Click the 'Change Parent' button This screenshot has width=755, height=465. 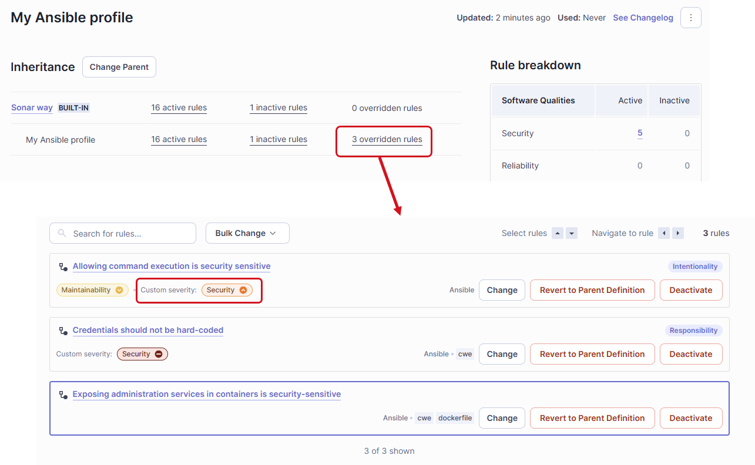click(x=119, y=67)
